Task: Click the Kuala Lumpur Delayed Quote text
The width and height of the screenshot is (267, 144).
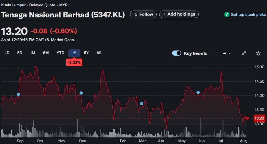Action: click(34, 5)
